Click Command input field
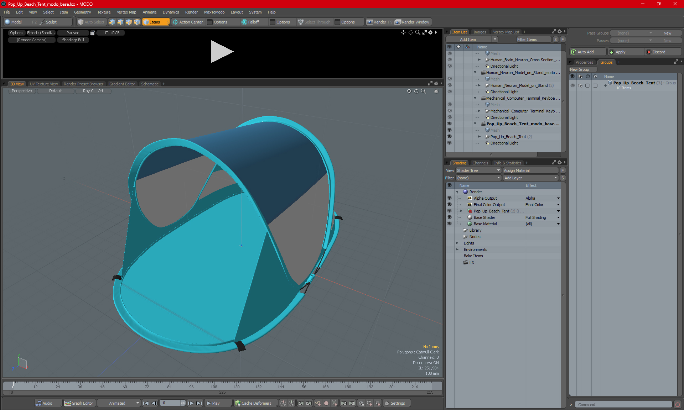 [x=624, y=405]
